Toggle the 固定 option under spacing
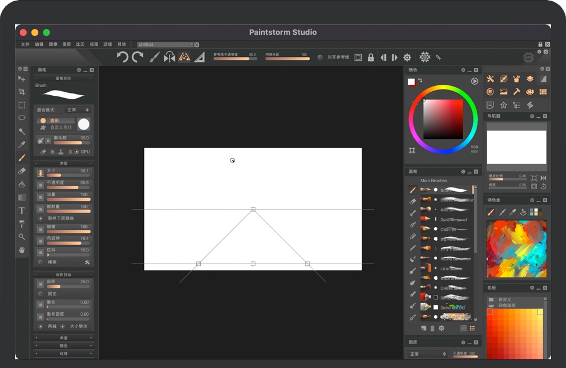The height and width of the screenshot is (368, 566). click(41, 294)
